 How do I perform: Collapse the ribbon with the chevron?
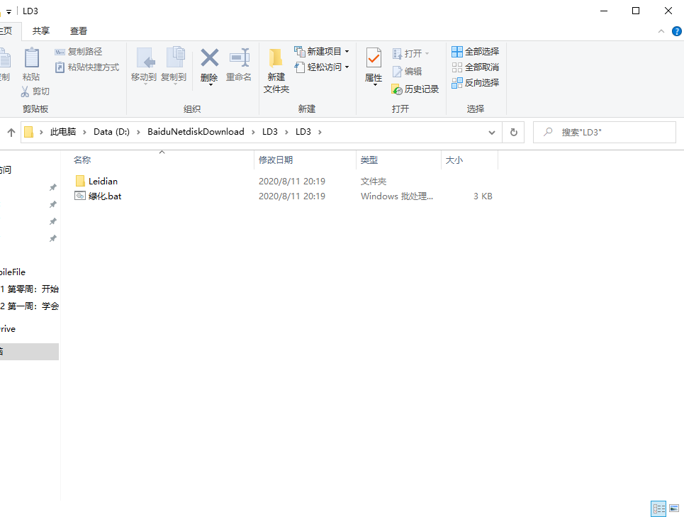click(661, 31)
